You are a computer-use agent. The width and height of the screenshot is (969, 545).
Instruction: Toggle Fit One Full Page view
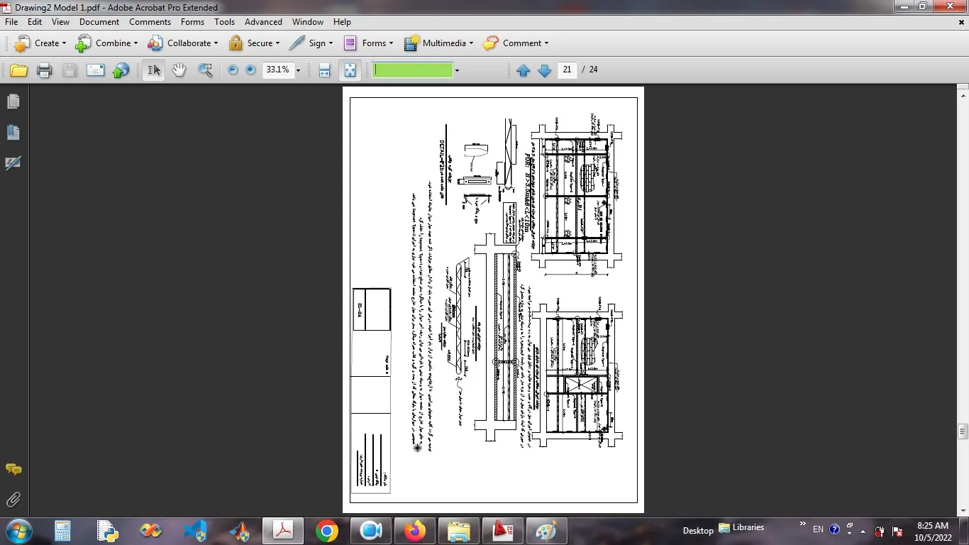click(350, 70)
